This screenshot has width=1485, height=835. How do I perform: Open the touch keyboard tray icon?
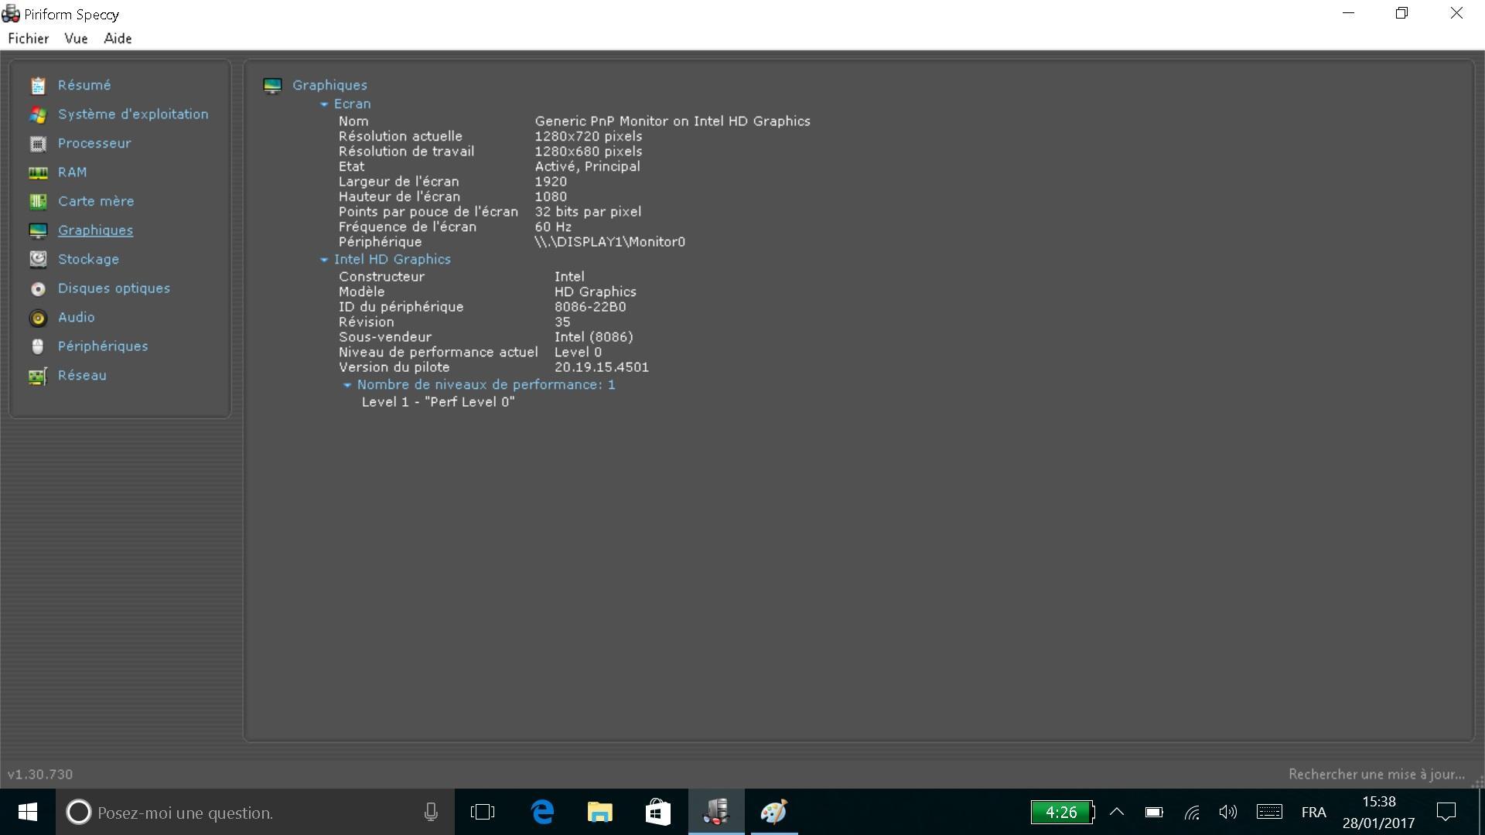(x=1269, y=812)
